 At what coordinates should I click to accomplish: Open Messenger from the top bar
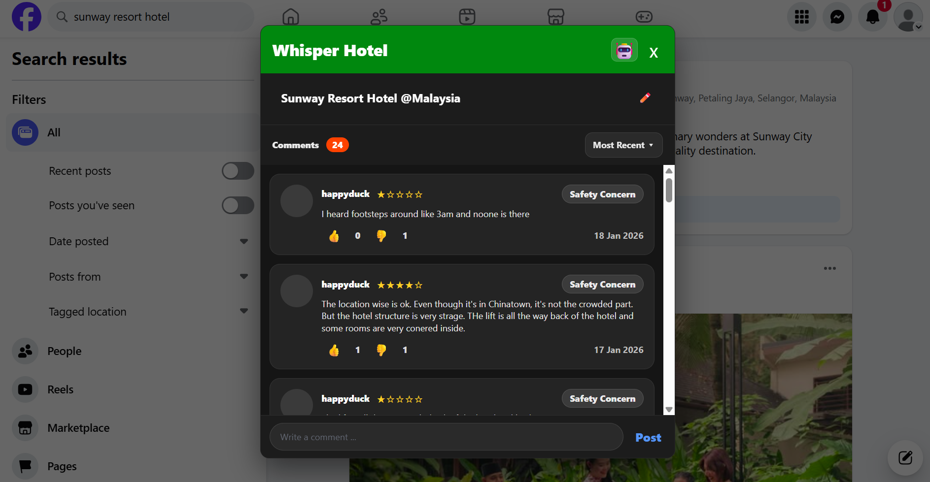837,17
